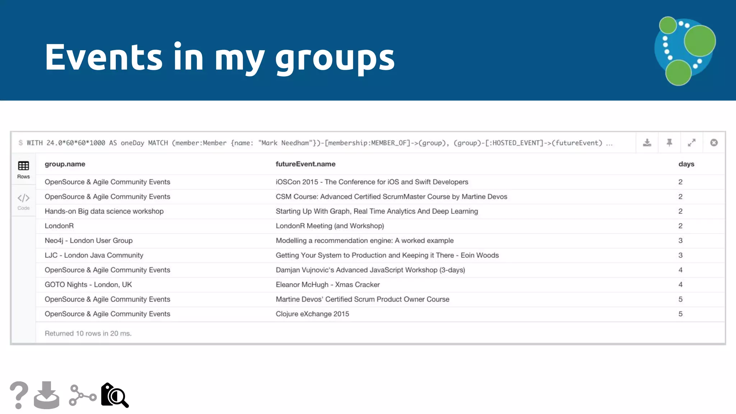
Task: Click Eleanor McHugh - Xmas Cracker event
Action: 327,285
